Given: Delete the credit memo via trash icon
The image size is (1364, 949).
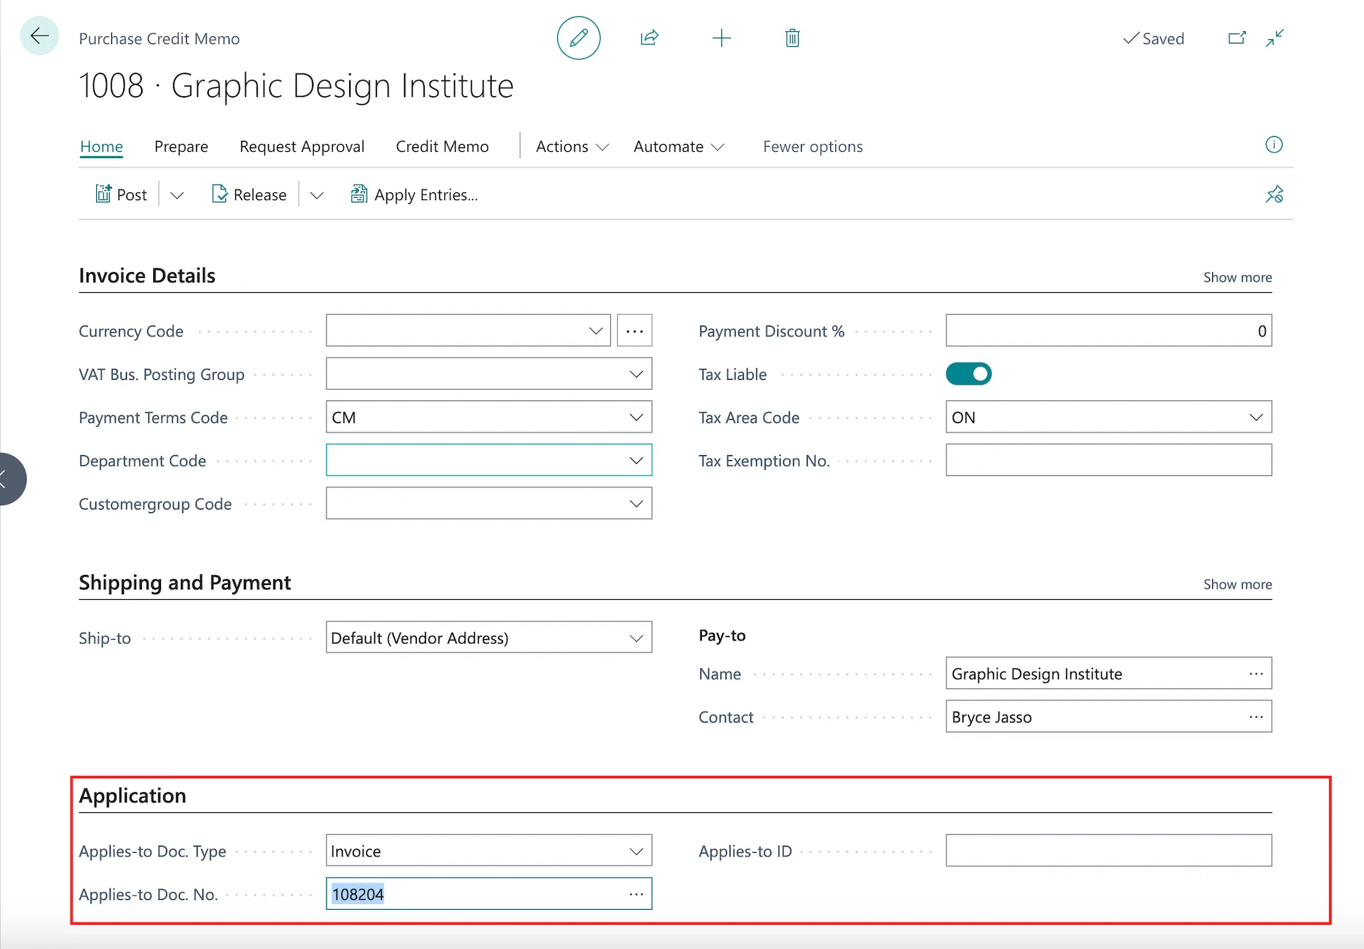Looking at the screenshot, I should pyautogui.click(x=792, y=38).
